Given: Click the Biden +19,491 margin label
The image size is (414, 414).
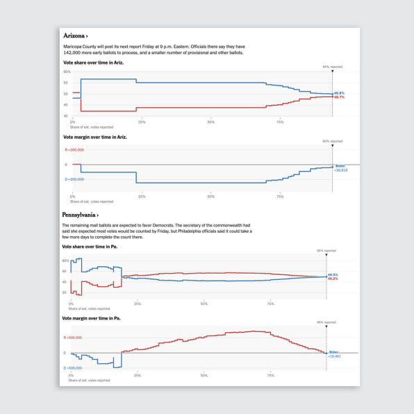Looking at the screenshot, I should 334,354.
